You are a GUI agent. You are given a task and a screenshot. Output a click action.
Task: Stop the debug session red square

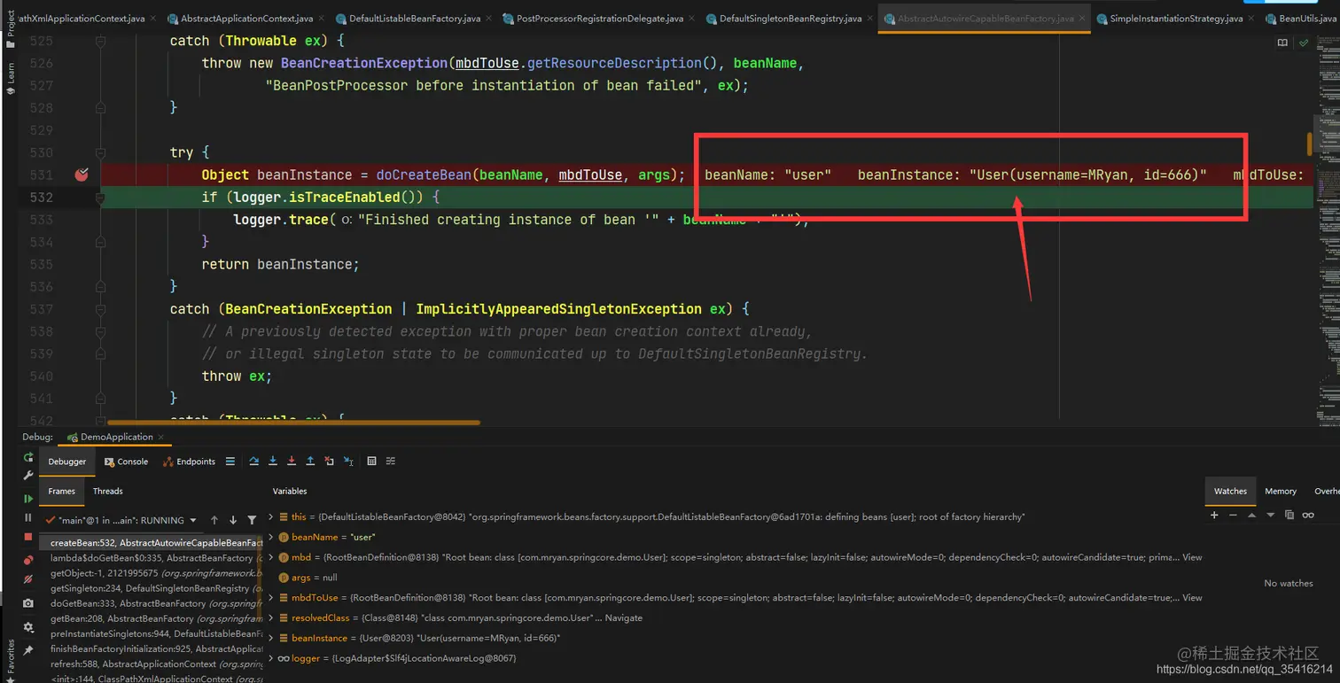click(x=28, y=537)
